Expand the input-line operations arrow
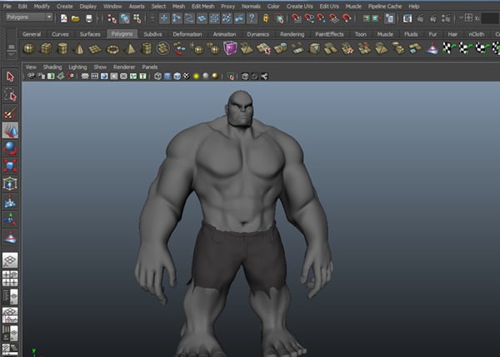 coord(461,18)
